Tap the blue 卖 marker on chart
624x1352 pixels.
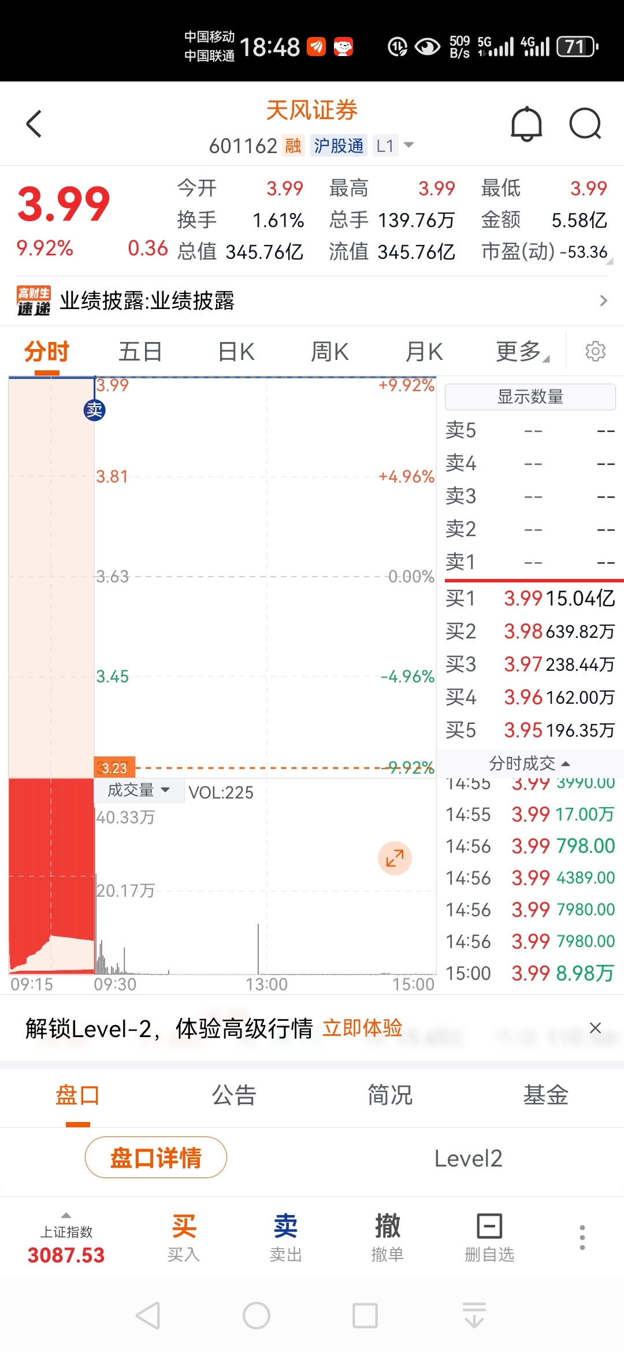[x=95, y=410]
